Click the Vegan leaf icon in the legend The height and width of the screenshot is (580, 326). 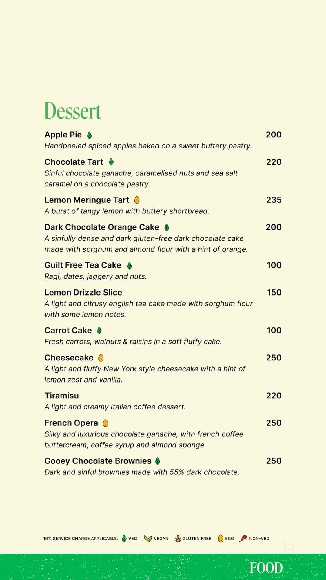(148, 539)
